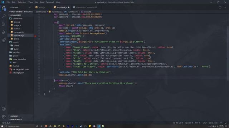Open the Run menu
Image resolution: width=229 pixels, height=128 pixels.
42,2
